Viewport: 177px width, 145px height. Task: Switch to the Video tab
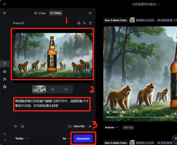pos(56,13)
